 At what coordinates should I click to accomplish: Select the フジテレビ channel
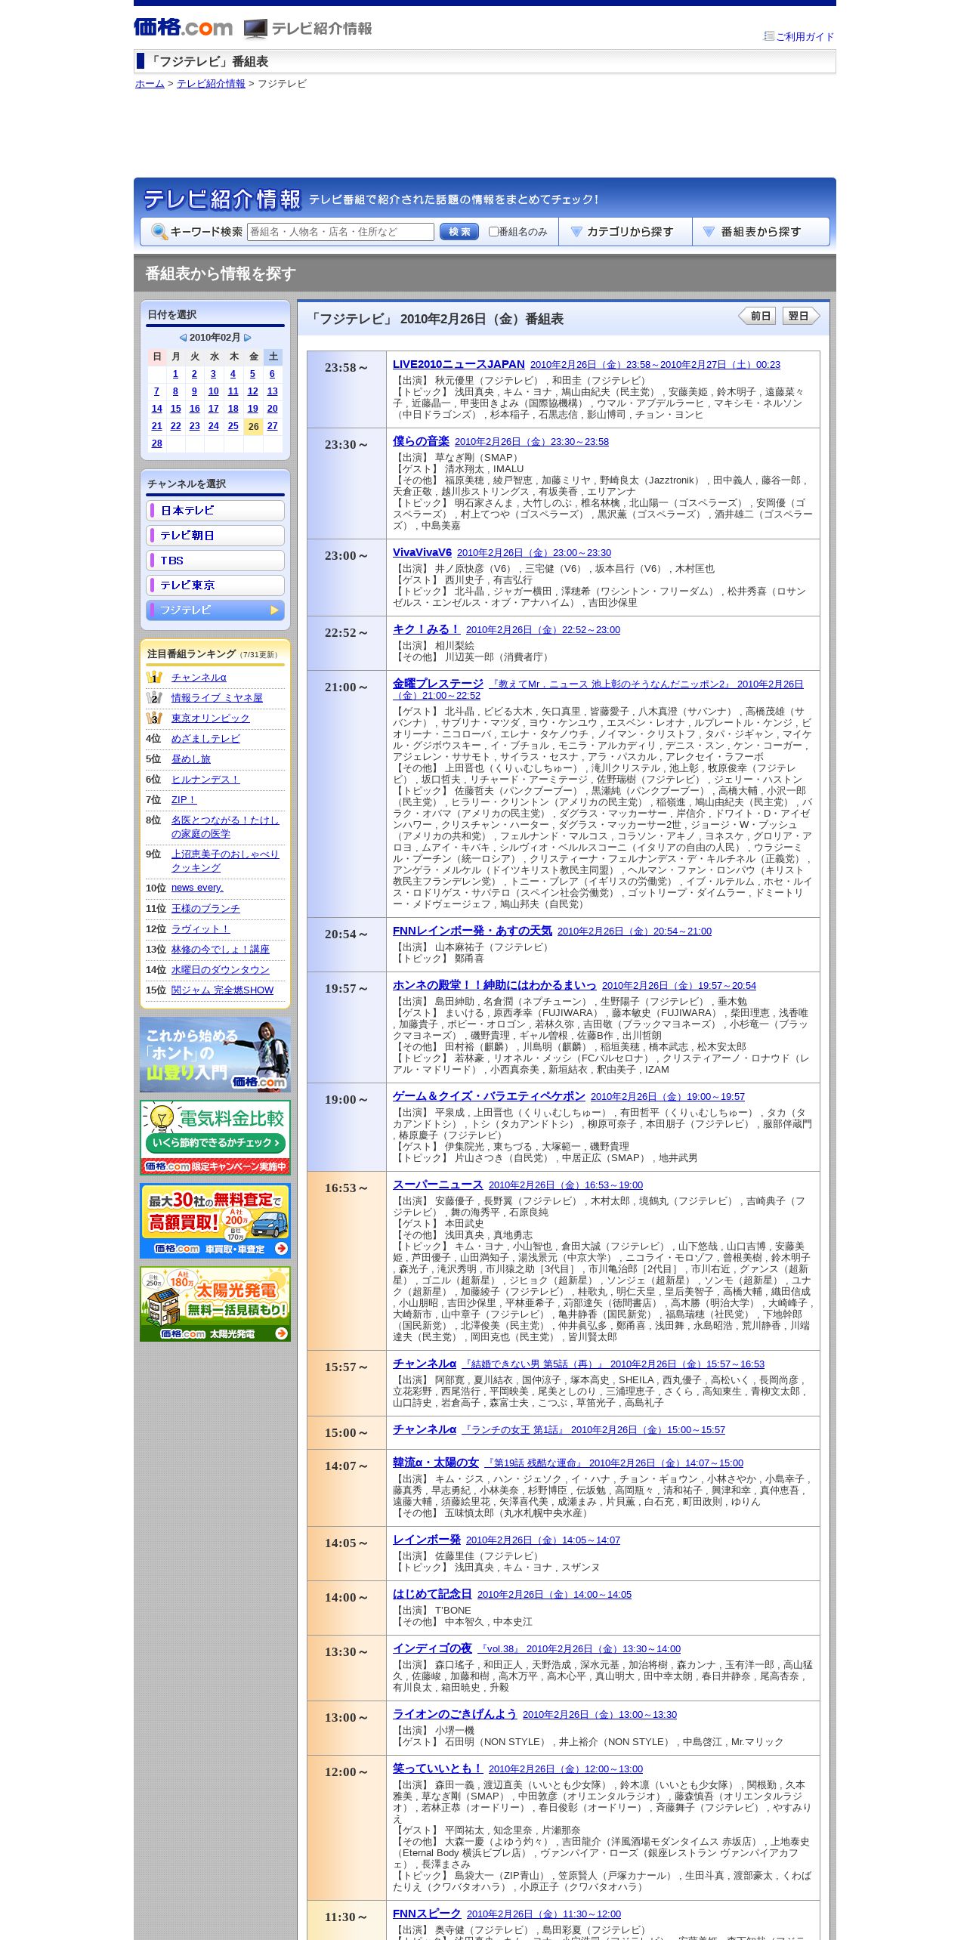[215, 610]
